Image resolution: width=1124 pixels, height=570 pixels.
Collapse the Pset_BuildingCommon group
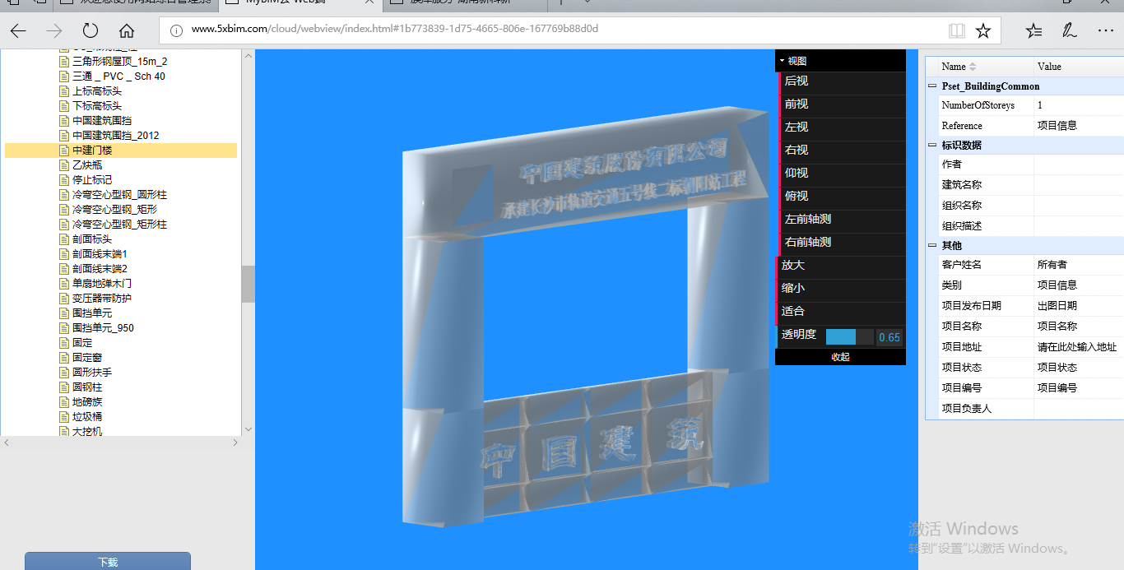(x=932, y=86)
